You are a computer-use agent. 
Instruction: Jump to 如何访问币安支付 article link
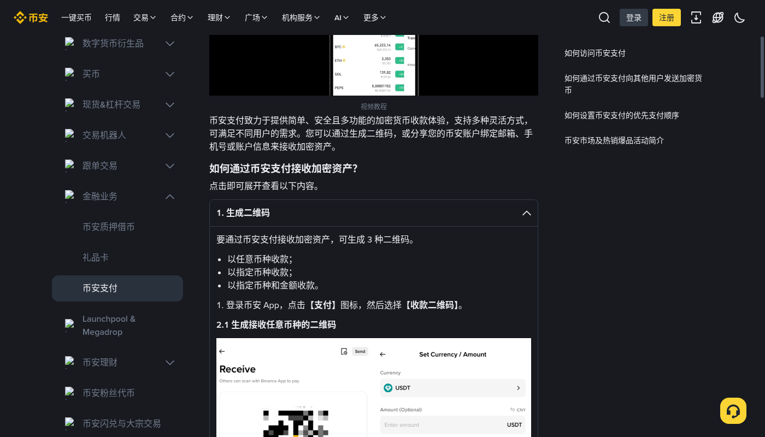595,53
